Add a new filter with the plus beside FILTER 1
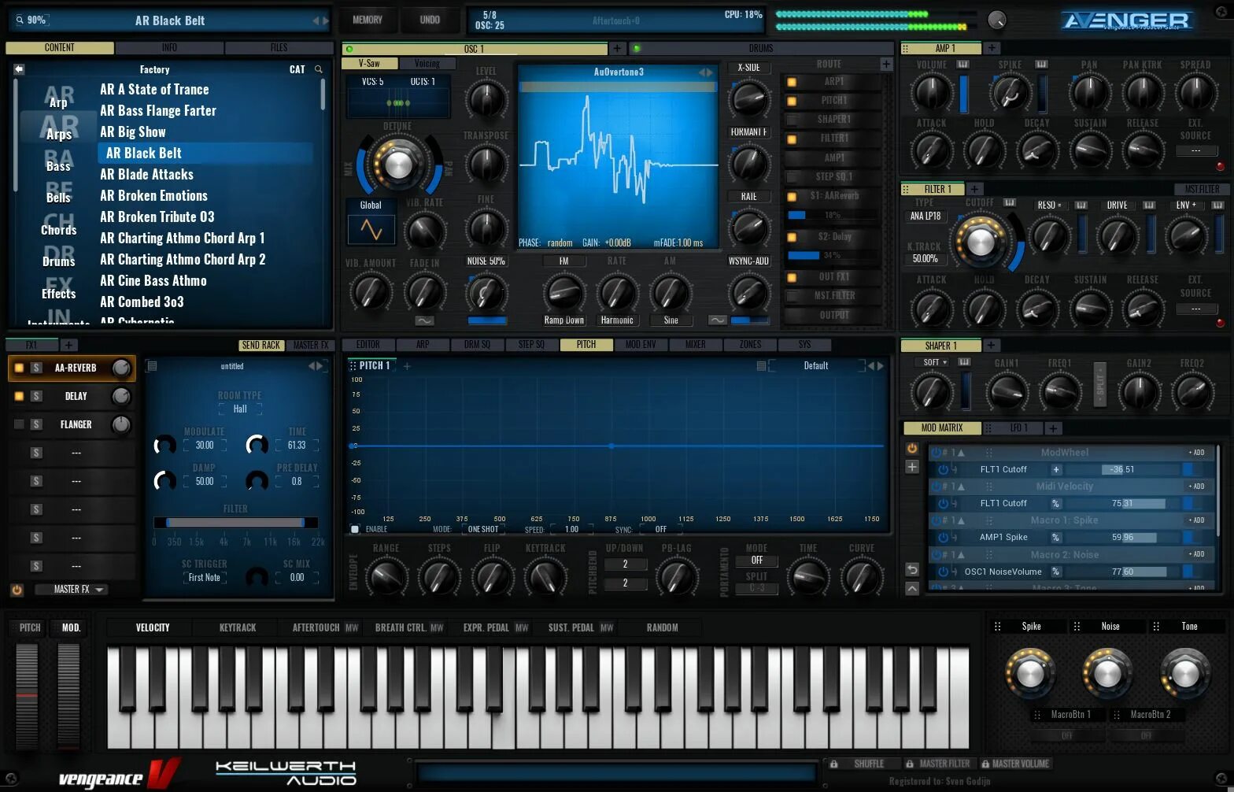Viewport: 1234px width, 792px height. 974,189
